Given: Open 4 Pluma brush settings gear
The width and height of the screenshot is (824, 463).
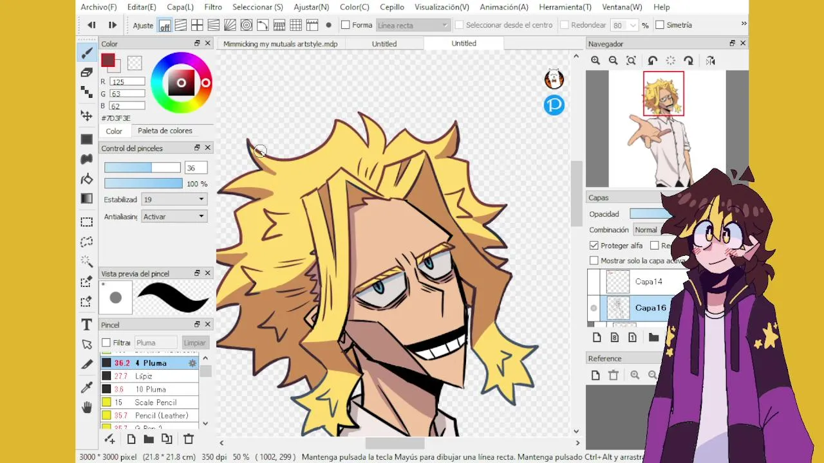Looking at the screenshot, I should pyautogui.click(x=192, y=363).
